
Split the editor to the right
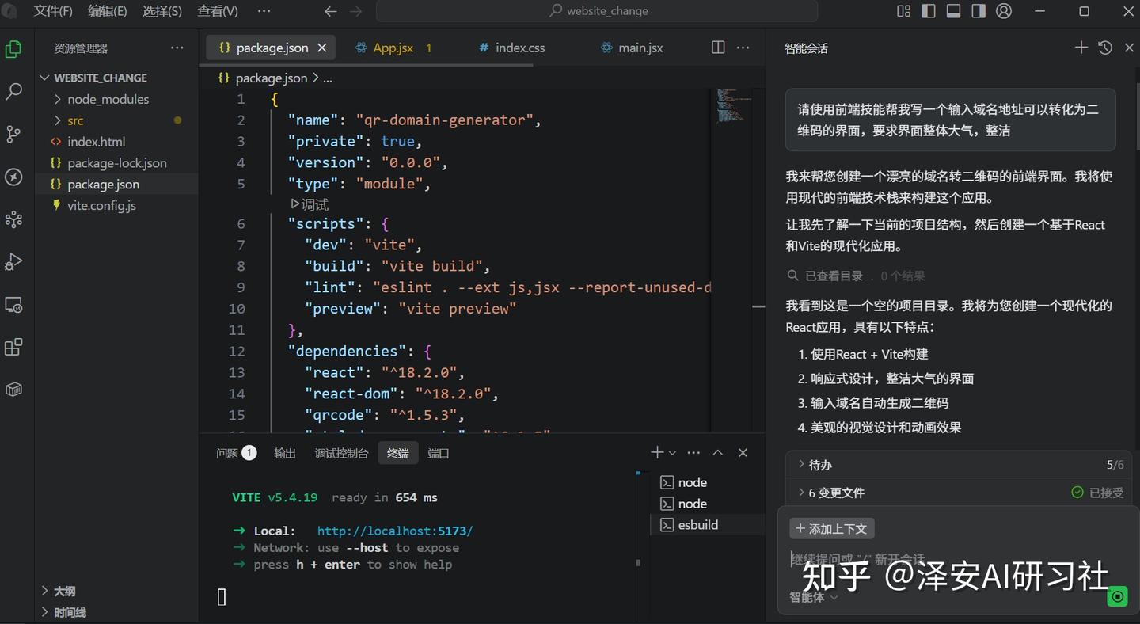[x=717, y=48]
